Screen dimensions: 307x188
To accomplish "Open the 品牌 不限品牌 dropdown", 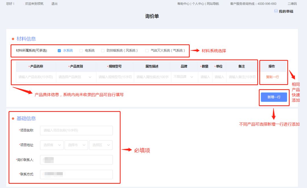I will [184, 77].
